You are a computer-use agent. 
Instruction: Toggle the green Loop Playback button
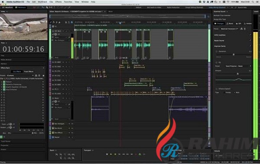140,154
